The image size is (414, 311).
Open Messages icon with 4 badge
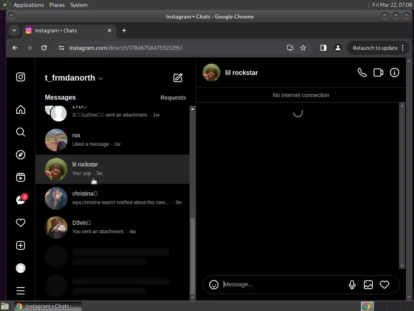tap(21, 200)
